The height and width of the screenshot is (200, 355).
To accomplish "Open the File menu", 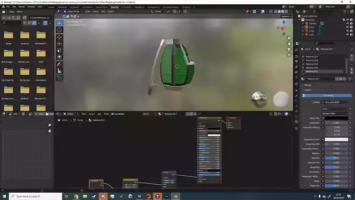I will [8, 7].
